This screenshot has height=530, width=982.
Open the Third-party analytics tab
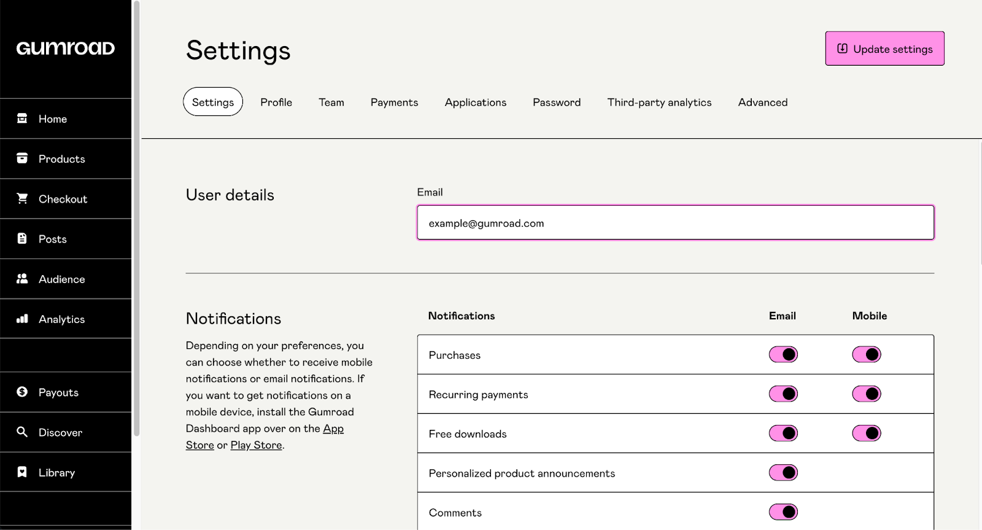click(659, 102)
